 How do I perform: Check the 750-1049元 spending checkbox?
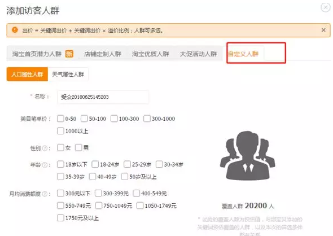click(x=99, y=206)
